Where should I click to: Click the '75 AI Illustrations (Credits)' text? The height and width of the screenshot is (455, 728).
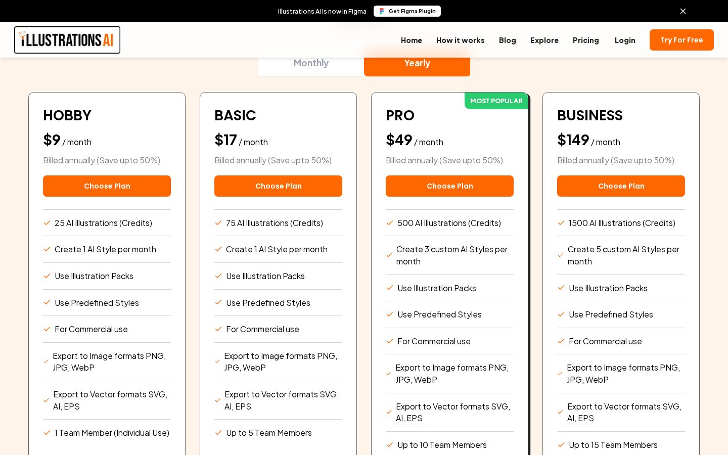(275, 223)
